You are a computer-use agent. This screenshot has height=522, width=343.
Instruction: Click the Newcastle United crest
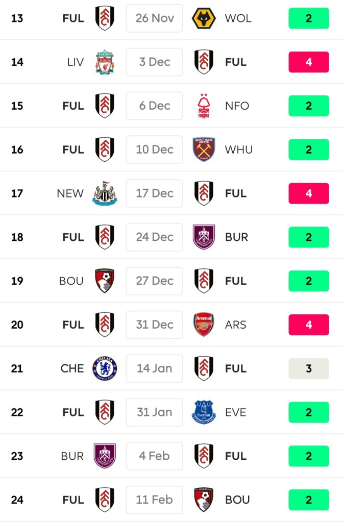(x=105, y=193)
